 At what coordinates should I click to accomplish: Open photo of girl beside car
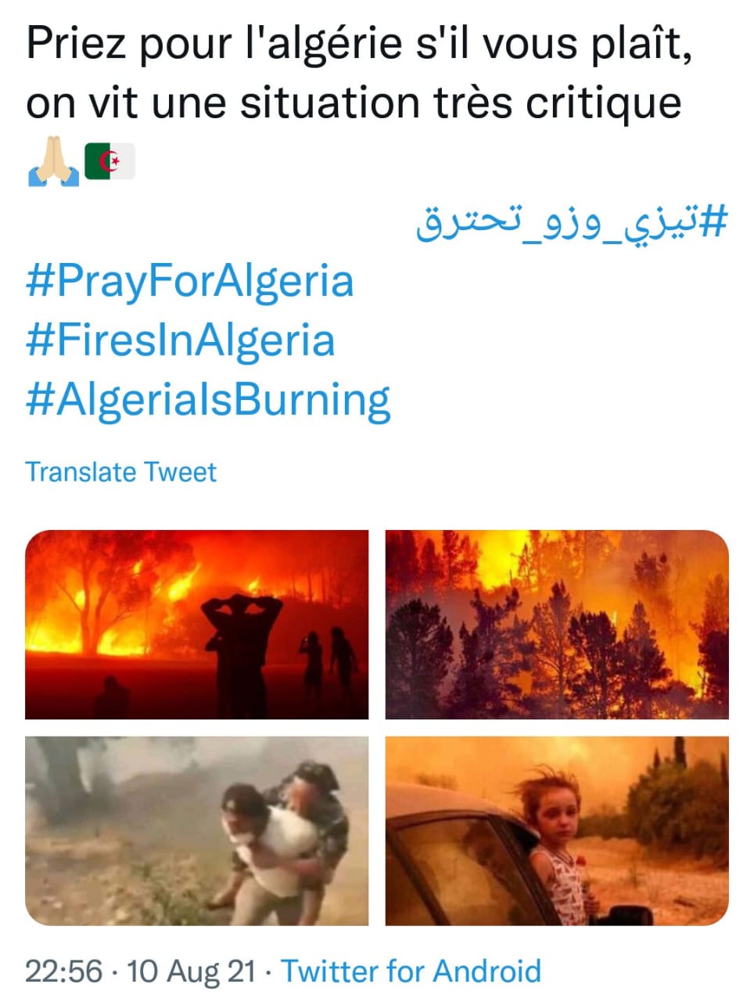click(557, 831)
